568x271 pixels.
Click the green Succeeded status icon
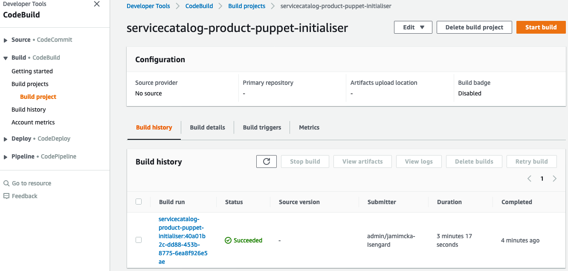[x=228, y=240]
